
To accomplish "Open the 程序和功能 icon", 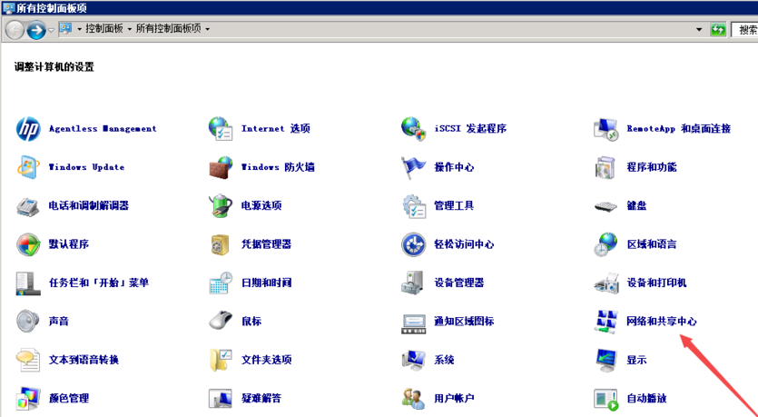I will [606, 167].
